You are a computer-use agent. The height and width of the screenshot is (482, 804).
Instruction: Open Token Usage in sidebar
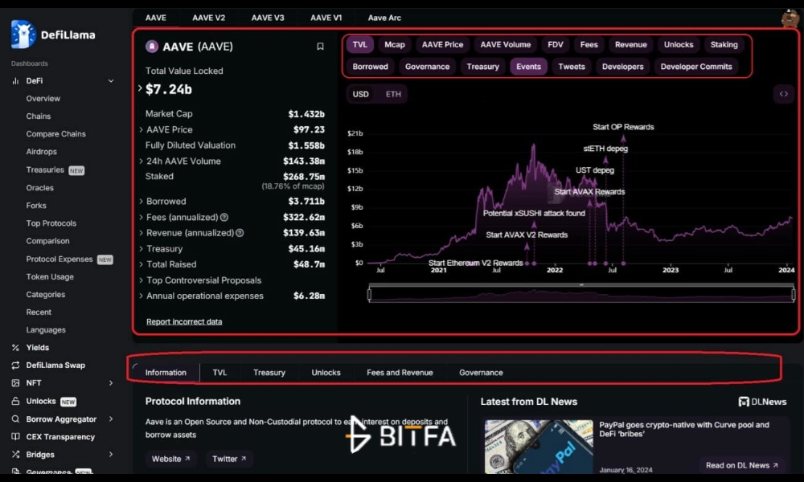[50, 277]
